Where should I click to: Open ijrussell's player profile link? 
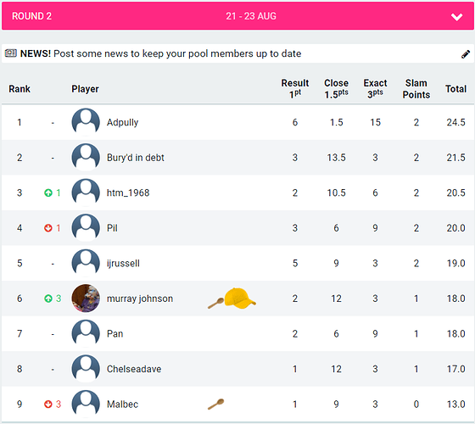(x=123, y=263)
